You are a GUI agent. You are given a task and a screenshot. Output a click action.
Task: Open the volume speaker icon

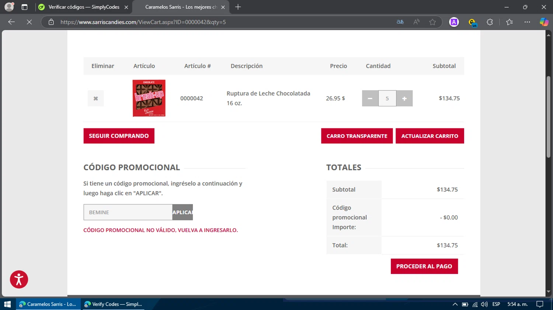click(484, 304)
